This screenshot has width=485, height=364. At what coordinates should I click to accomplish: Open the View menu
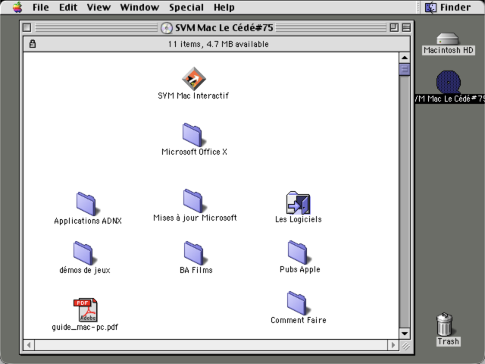point(99,7)
